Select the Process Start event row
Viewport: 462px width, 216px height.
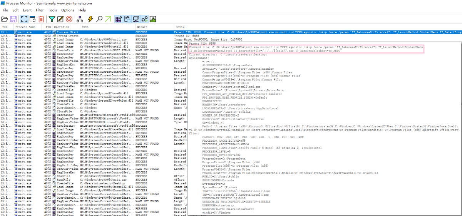231,32
